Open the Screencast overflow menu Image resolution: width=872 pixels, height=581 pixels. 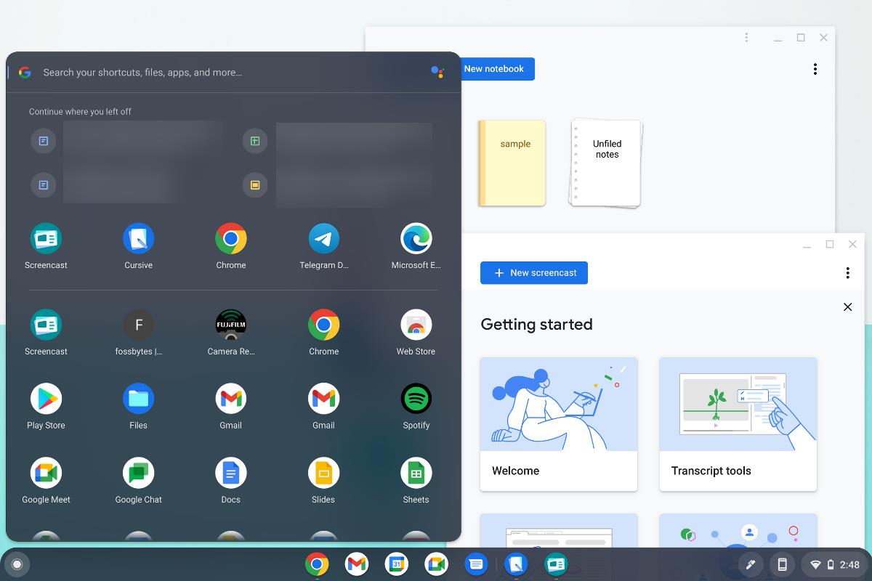click(847, 272)
